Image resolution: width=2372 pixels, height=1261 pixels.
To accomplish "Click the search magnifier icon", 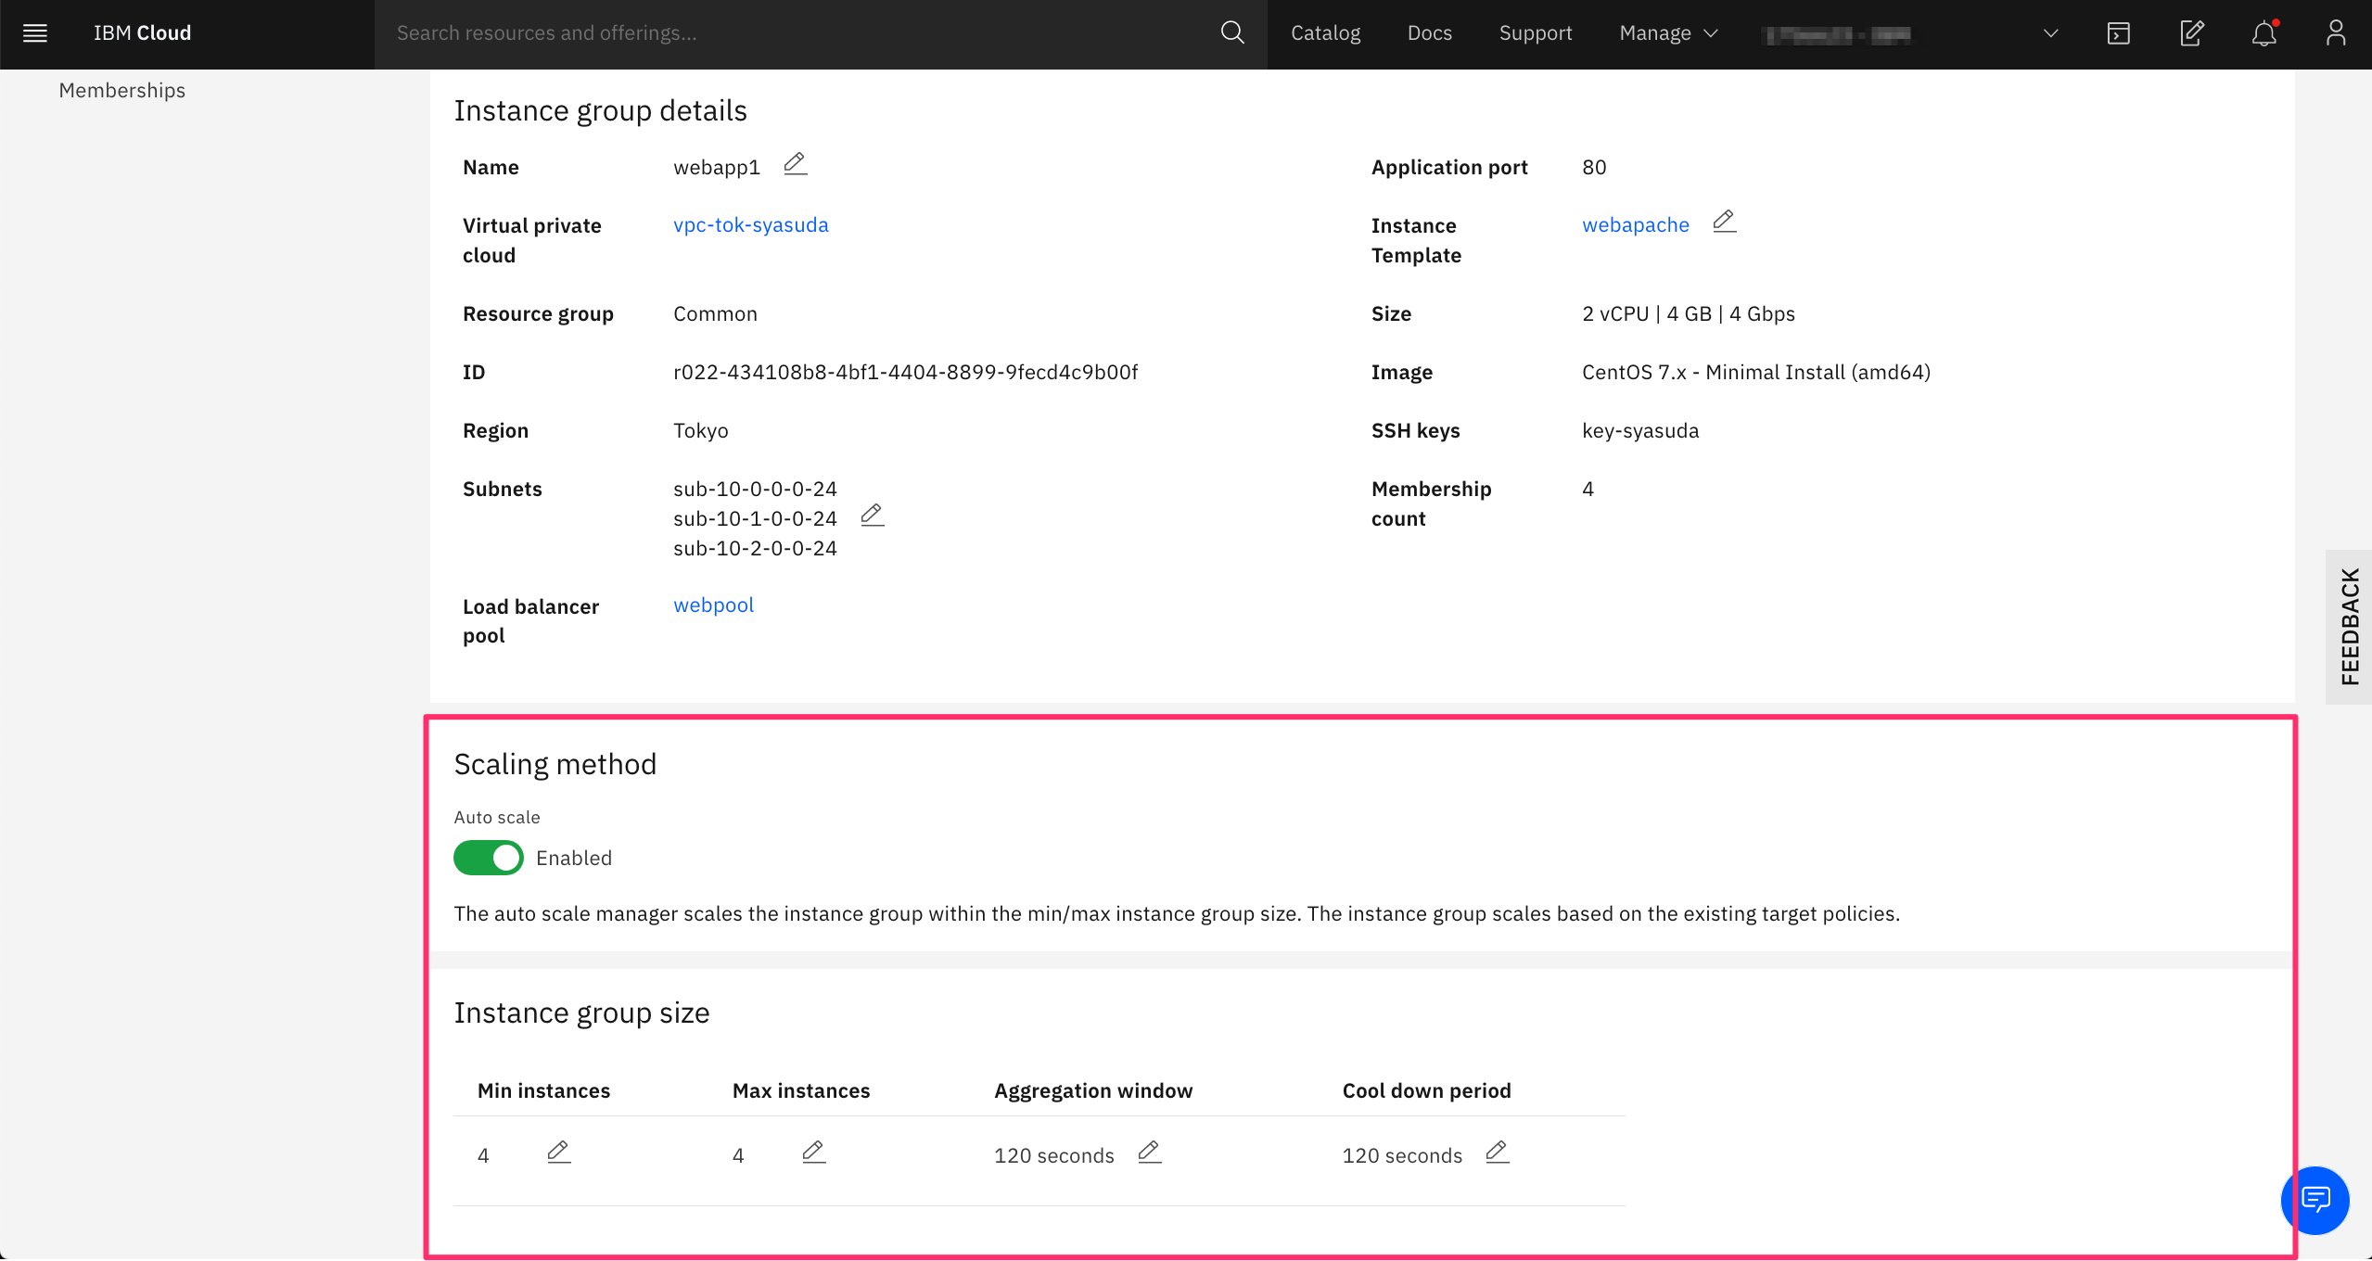I will (1231, 33).
